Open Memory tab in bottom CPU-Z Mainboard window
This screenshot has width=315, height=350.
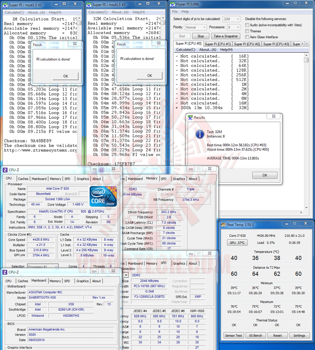coord(55,281)
